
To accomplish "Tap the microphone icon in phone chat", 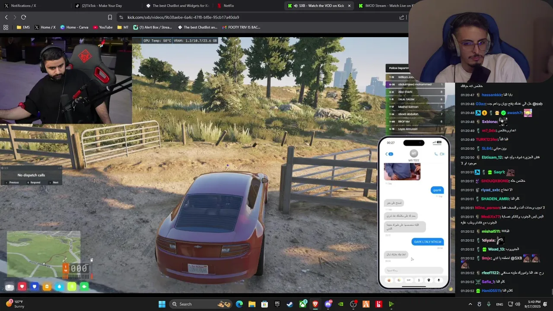I will pos(439,280).
